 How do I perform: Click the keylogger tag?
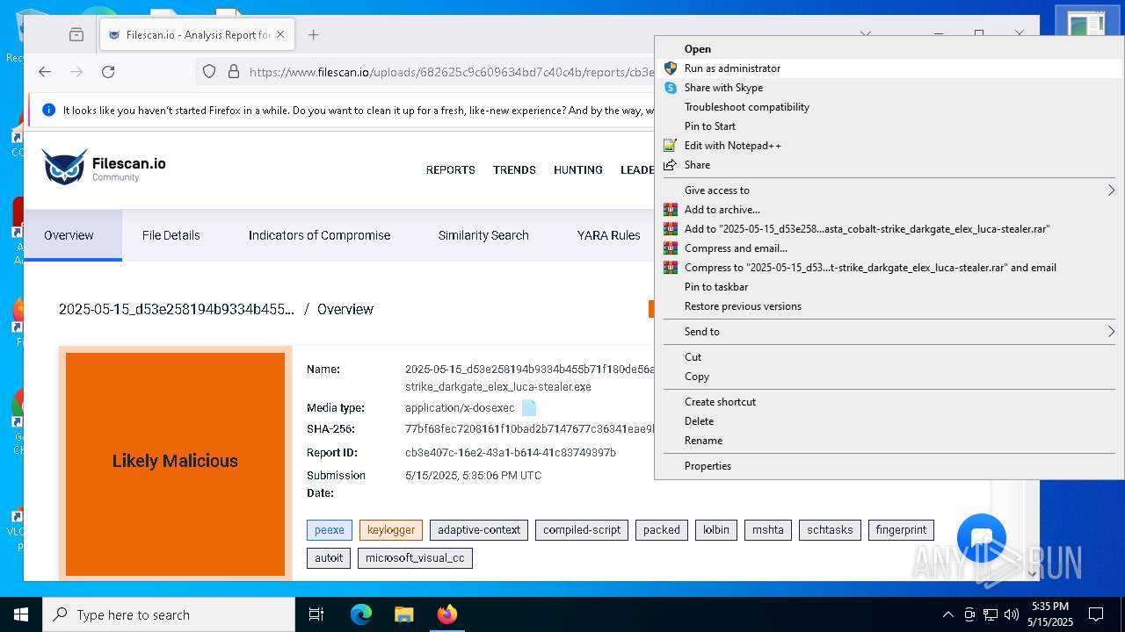391,530
